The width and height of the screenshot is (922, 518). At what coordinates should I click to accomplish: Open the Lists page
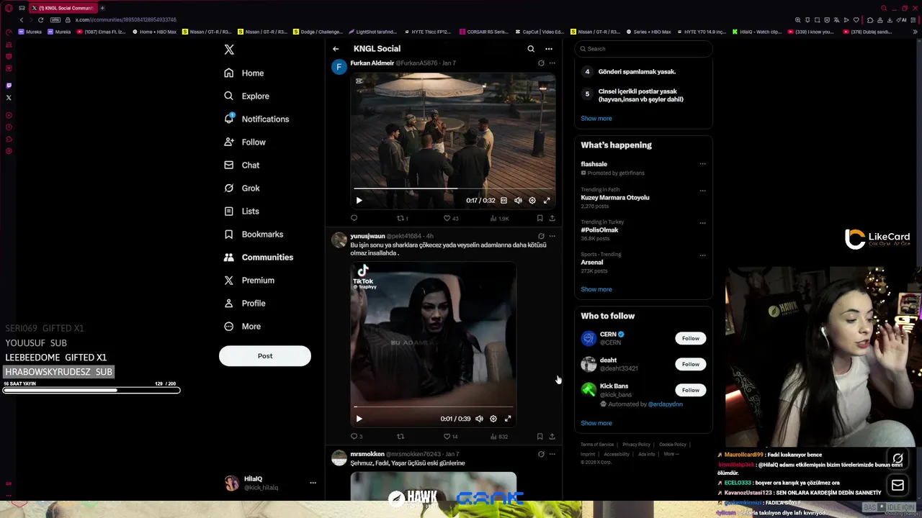[241, 211]
